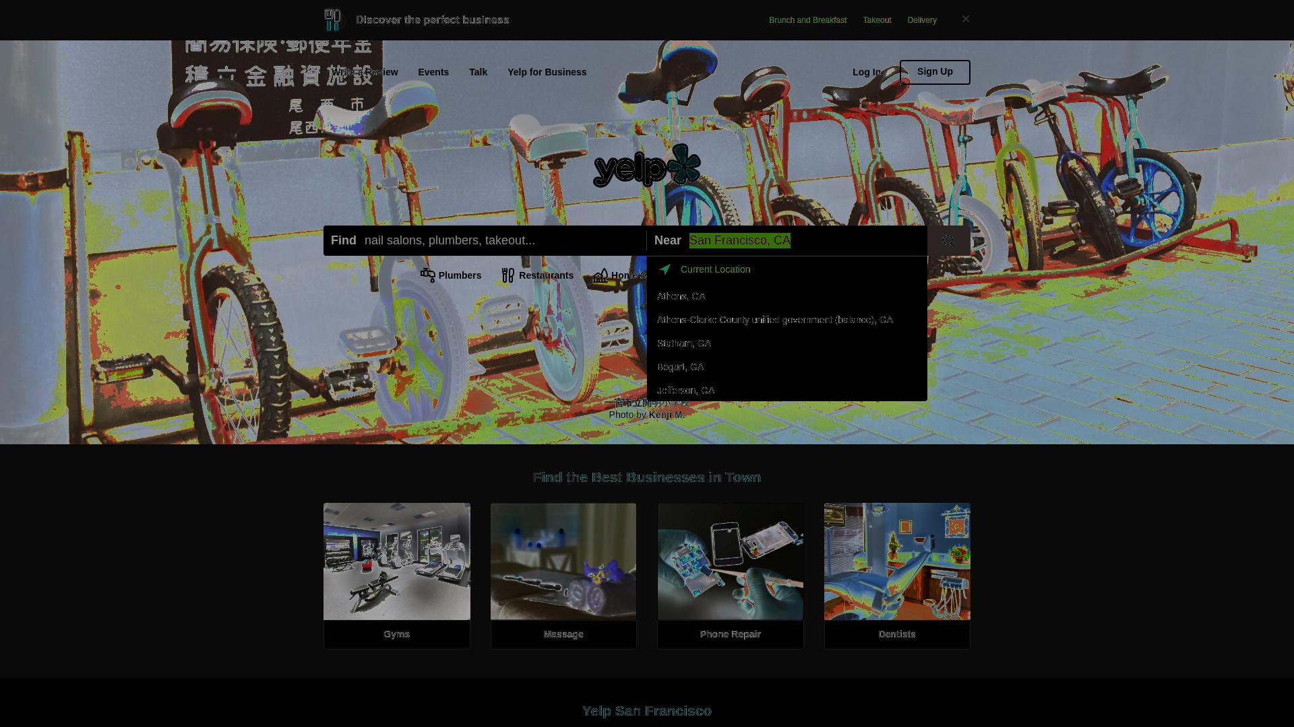Open the Delivery link
This screenshot has width=1294, height=727.
(922, 20)
